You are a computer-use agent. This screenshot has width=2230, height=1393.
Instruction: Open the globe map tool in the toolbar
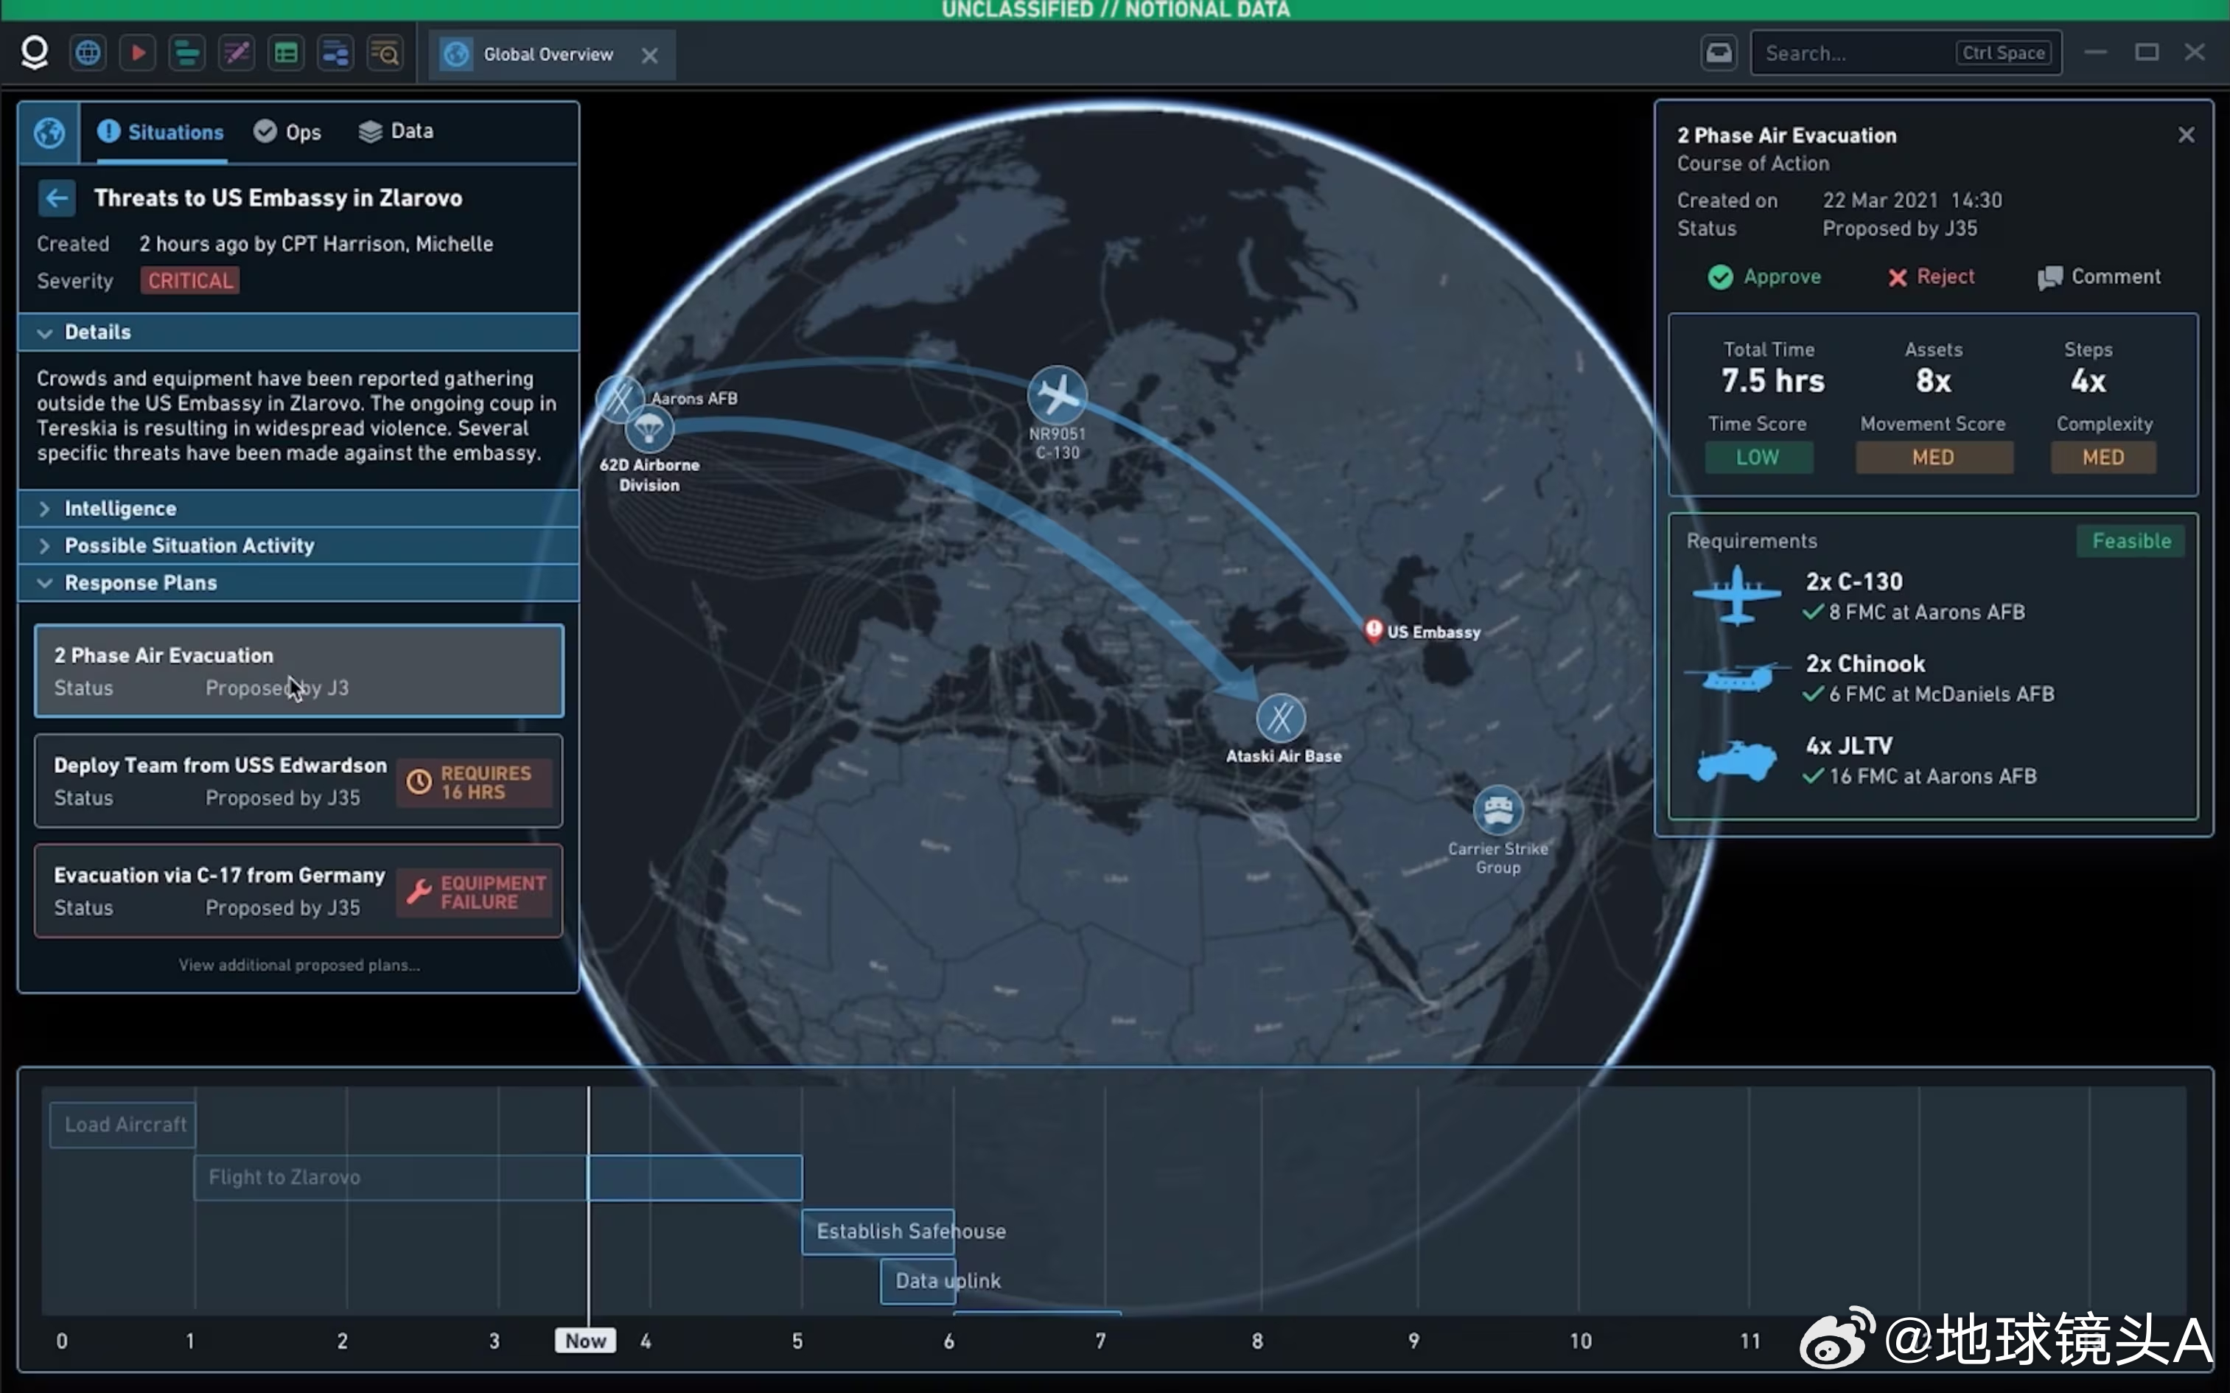pyautogui.click(x=88, y=53)
